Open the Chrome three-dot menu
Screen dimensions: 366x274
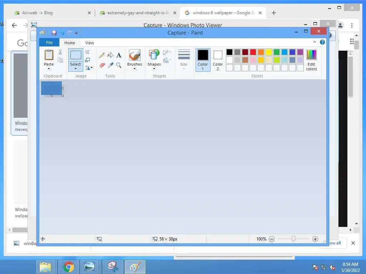(352, 25)
